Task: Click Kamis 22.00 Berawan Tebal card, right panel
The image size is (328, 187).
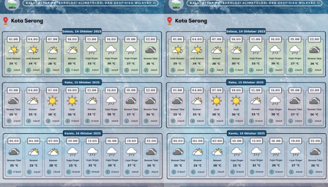Action: tap(314, 157)
